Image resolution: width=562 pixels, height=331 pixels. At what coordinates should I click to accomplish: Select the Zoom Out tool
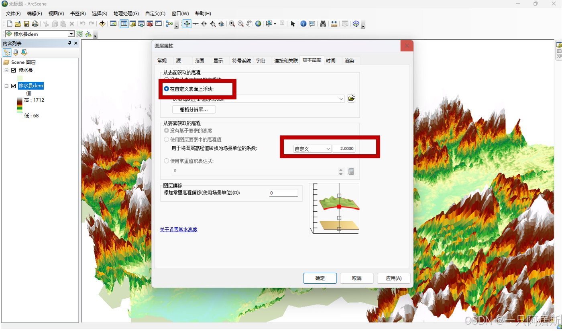click(240, 24)
